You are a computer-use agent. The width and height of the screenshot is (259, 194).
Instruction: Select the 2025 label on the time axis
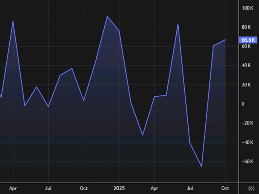click(x=120, y=188)
